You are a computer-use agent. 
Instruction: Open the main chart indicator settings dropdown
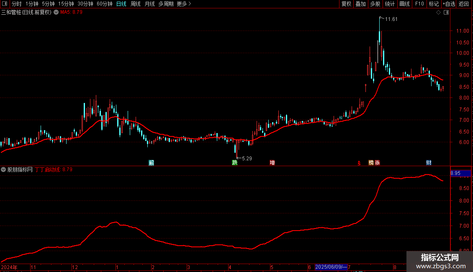coord(56,13)
